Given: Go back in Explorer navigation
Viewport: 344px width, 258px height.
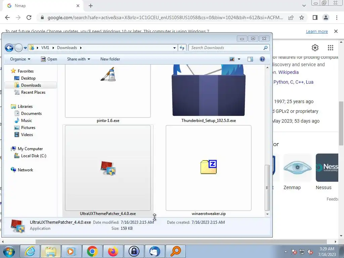Looking at the screenshot, I should click(9, 48).
